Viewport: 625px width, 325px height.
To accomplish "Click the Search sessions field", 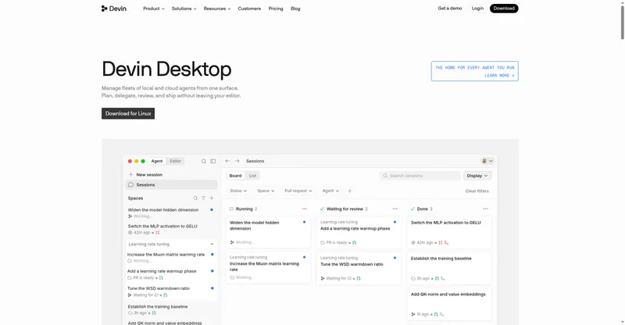I will click(420, 176).
